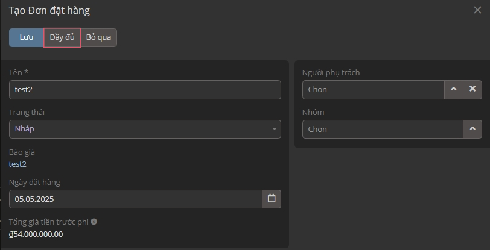Open the Trạng thái dropdown showing Nháp
Image resolution: width=490 pixels, height=250 pixels.
point(145,129)
